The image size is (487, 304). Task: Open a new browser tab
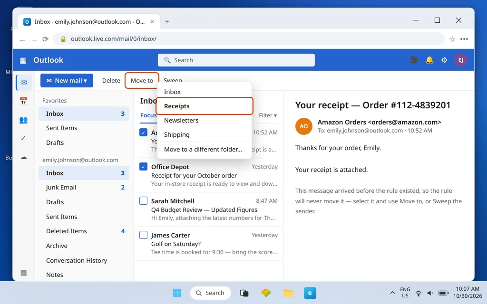click(167, 22)
